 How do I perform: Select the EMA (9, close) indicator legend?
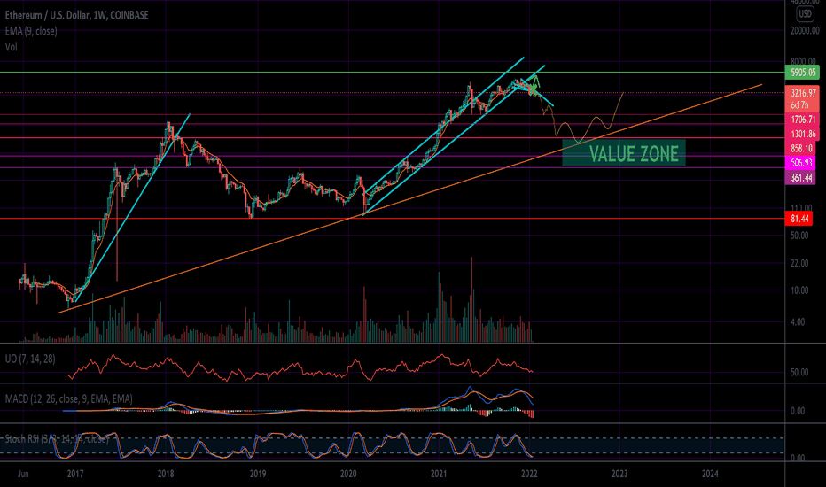tap(31, 31)
